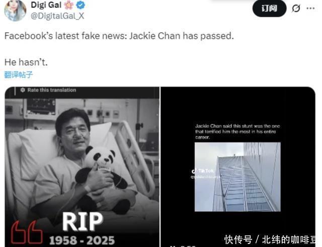Click the 快传号 watermark text
This screenshot has width=322, height=247.
click(x=238, y=239)
